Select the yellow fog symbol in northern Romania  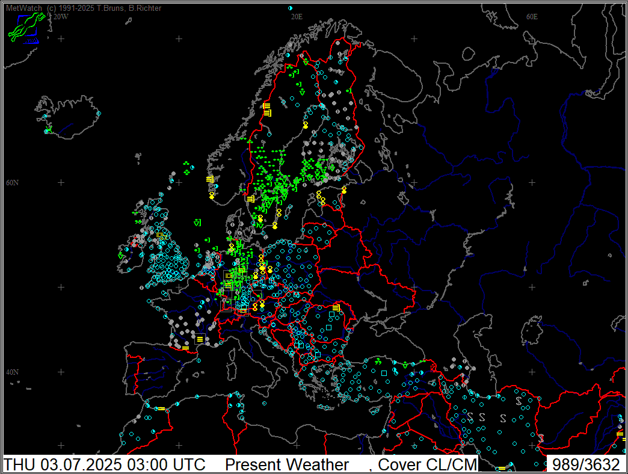click(336, 308)
